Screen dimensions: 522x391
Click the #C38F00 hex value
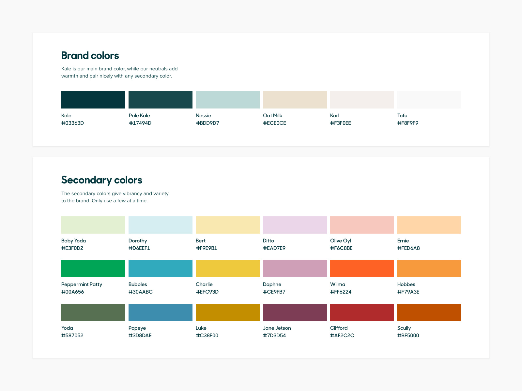[x=207, y=336]
